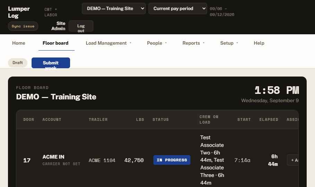
Task: Open the Current pay period dropdown
Action: pos(178,8)
